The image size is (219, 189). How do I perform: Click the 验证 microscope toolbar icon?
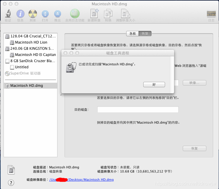pyautogui.click(x=8, y=14)
